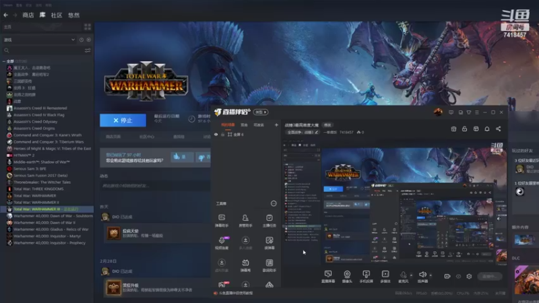Click the thumbs-up recommend icon in Steam
This screenshot has width=539, height=303.
(x=177, y=157)
